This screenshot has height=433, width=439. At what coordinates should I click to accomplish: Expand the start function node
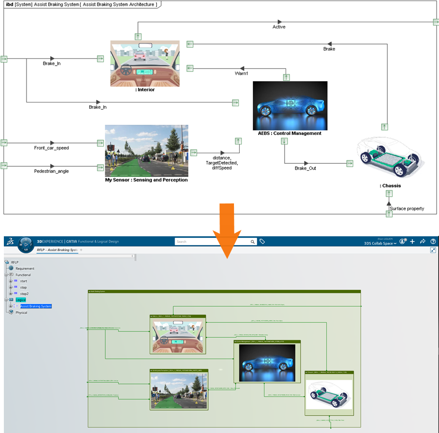coord(11,281)
